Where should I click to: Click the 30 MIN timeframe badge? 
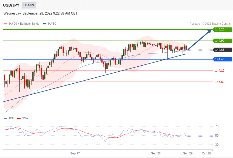(29, 5)
